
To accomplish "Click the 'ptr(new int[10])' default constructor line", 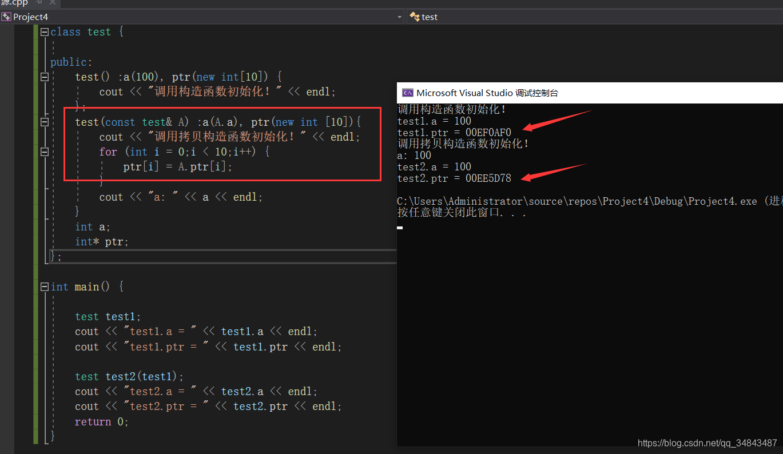I will point(179,77).
